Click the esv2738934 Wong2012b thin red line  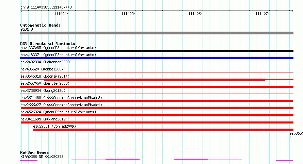[x=157, y=94]
